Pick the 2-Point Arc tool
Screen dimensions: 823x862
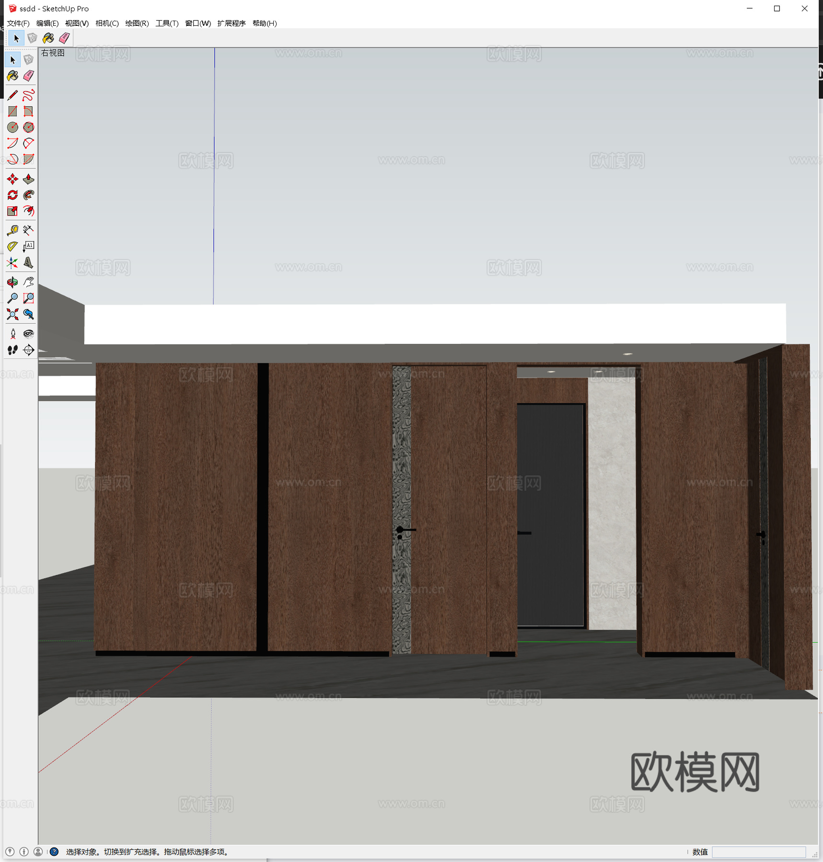point(29,143)
